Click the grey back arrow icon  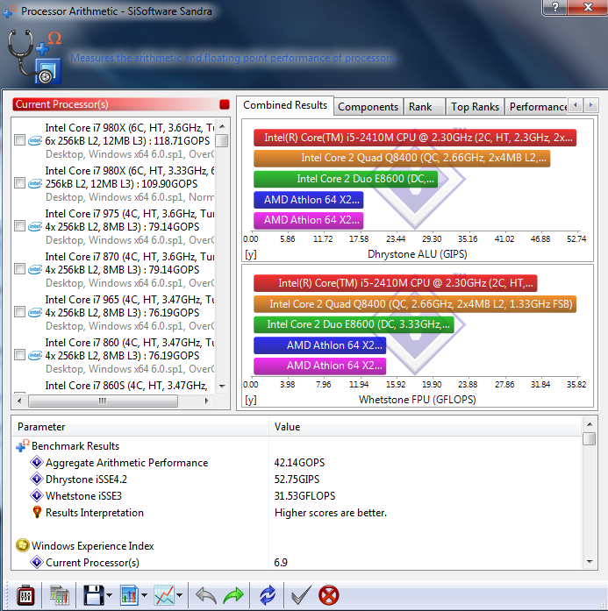[206, 595]
